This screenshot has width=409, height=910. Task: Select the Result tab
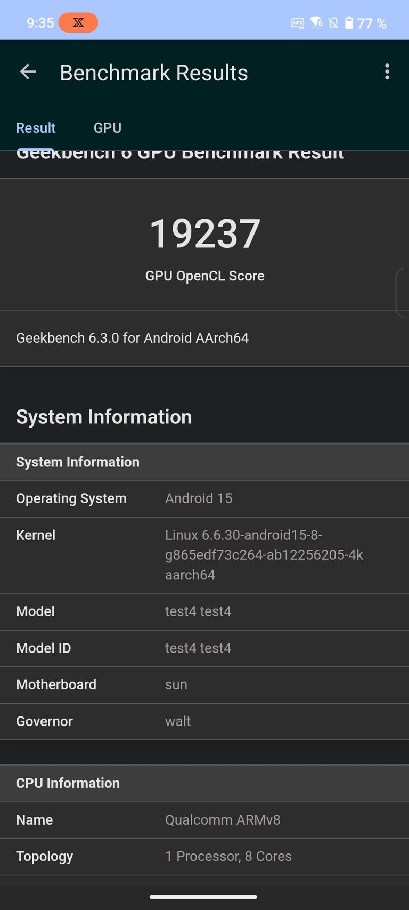36,127
